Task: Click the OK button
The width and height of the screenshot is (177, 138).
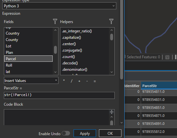Action: (110, 133)
